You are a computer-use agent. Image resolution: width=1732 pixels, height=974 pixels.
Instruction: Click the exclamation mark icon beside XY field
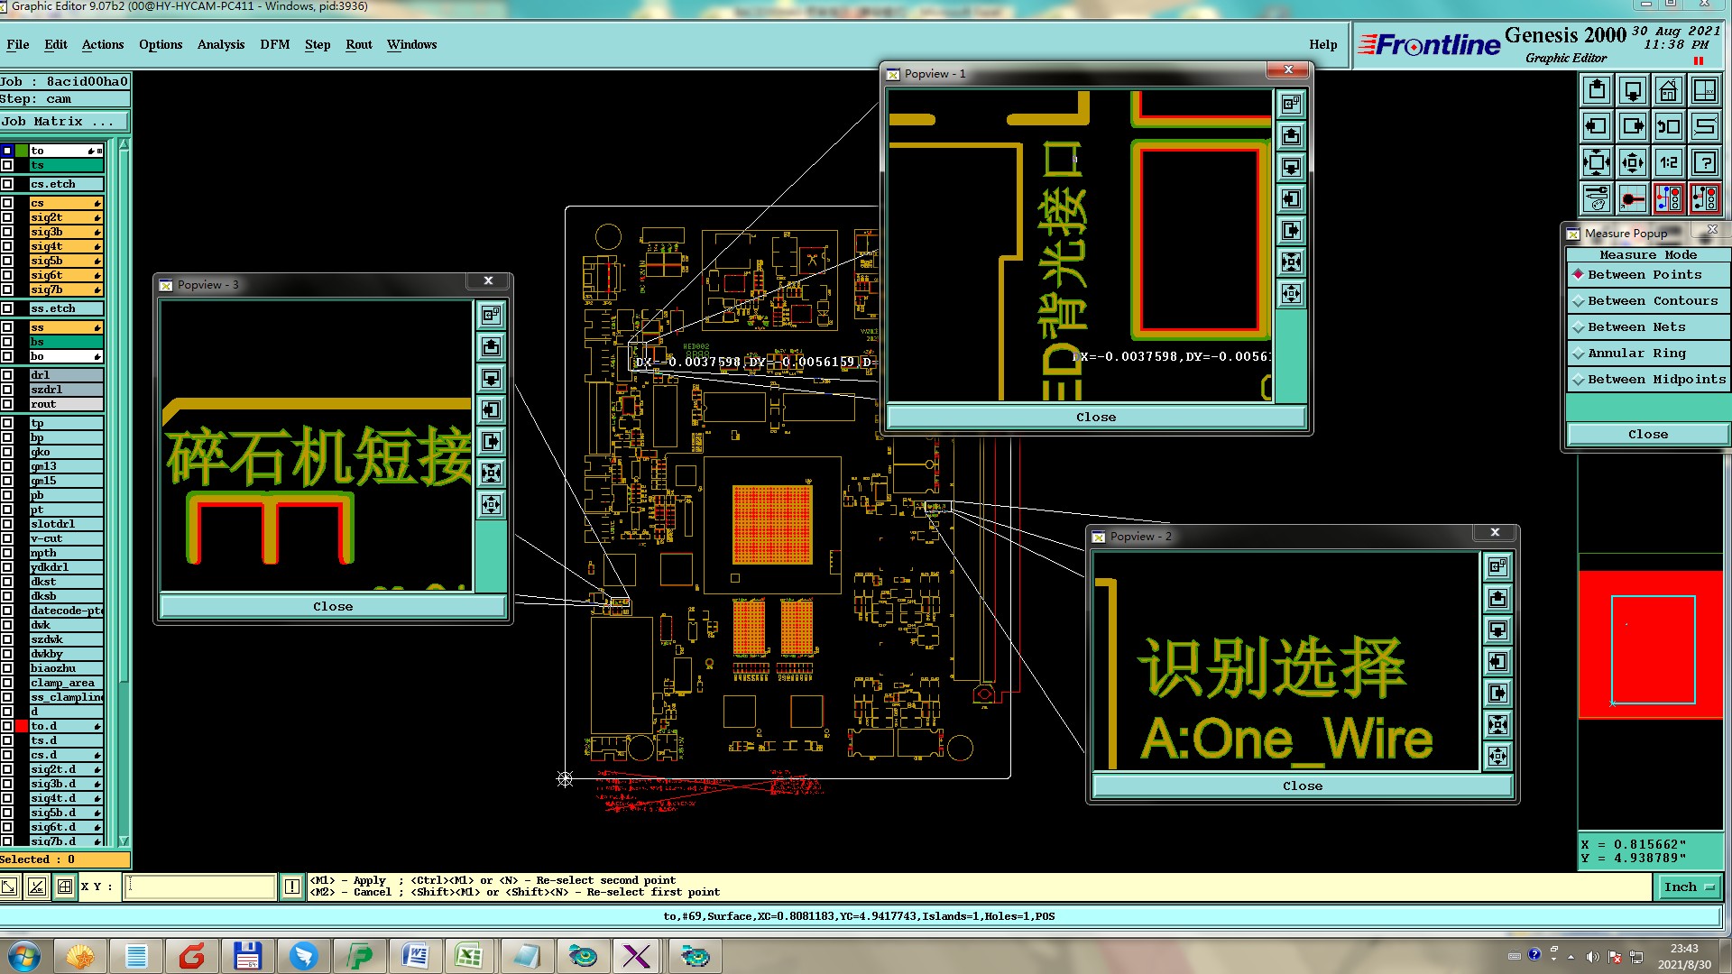pos(292,887)
